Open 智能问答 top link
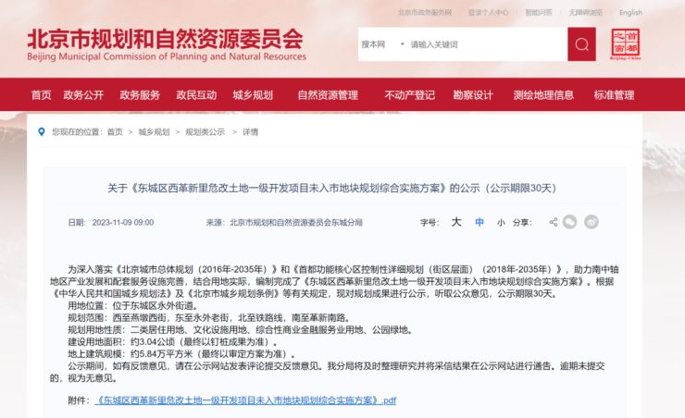This screenshot has height=418, width=685. (538, 13)
